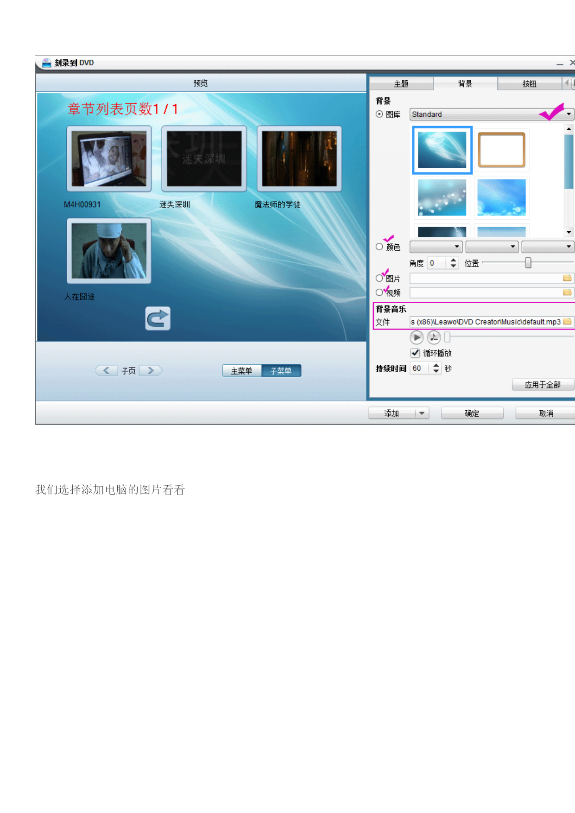Screen dimensions: 575x813
Task: Uncheck the 循环播放 checkbox
Action: (x=415, y=353)
